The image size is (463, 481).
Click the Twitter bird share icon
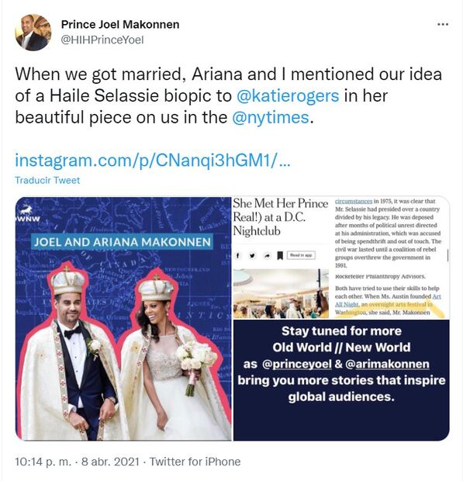(252, 255)
